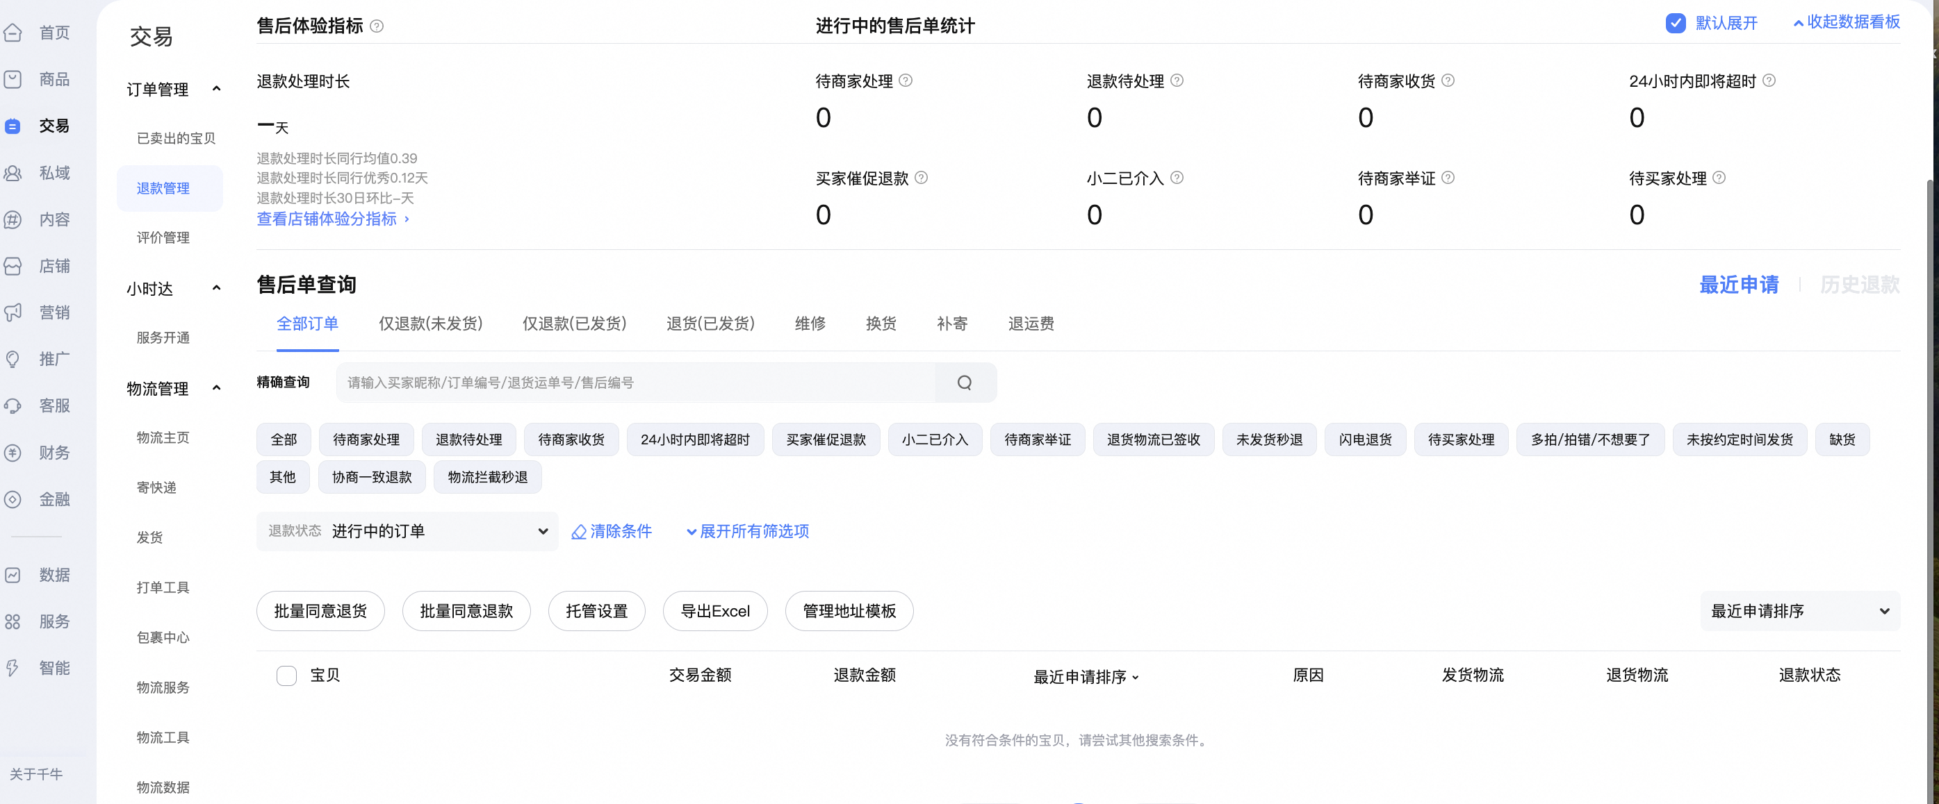Select 最近申请 view

(x=1740, y=284)
